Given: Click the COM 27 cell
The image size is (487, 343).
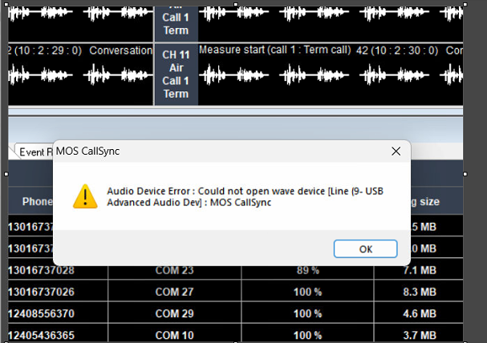Looking at the screenshot, I should tap(174, 292).
